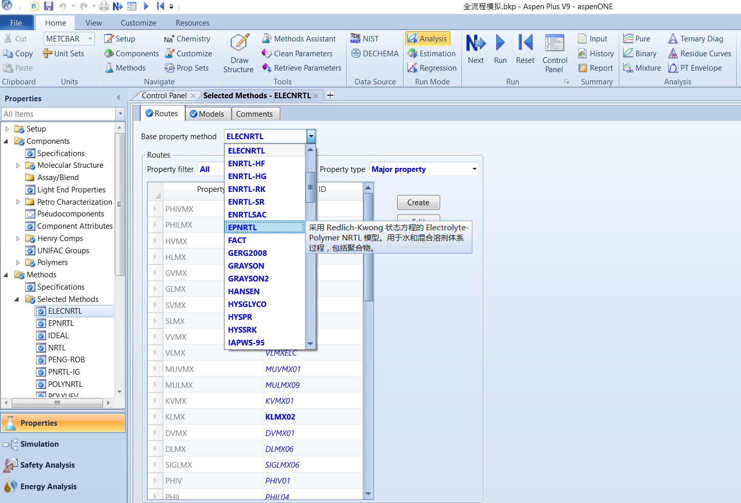Open Prop Sets in Navigate group
The height and width of the screenshot is (503, 741).
(187, 68)
